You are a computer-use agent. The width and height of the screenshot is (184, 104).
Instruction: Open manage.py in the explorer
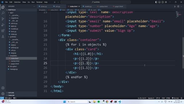(22, 69)
